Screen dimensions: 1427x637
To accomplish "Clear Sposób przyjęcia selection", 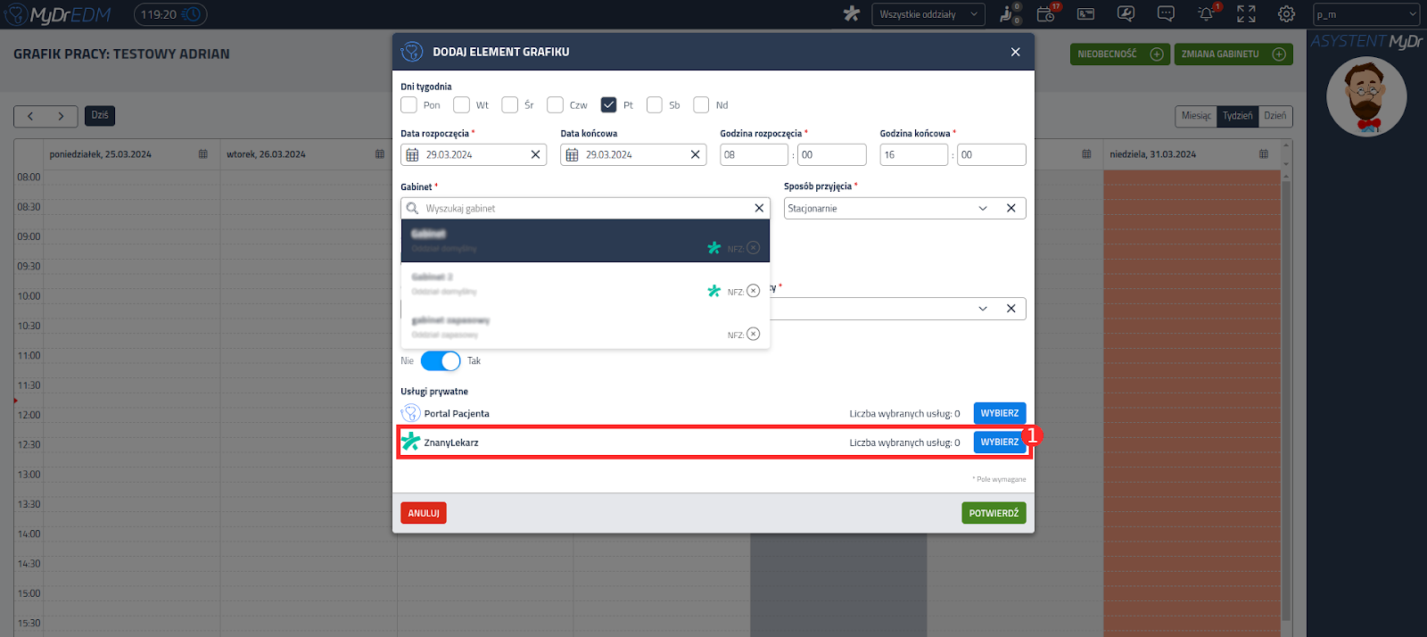I will tap(1010, 208).
